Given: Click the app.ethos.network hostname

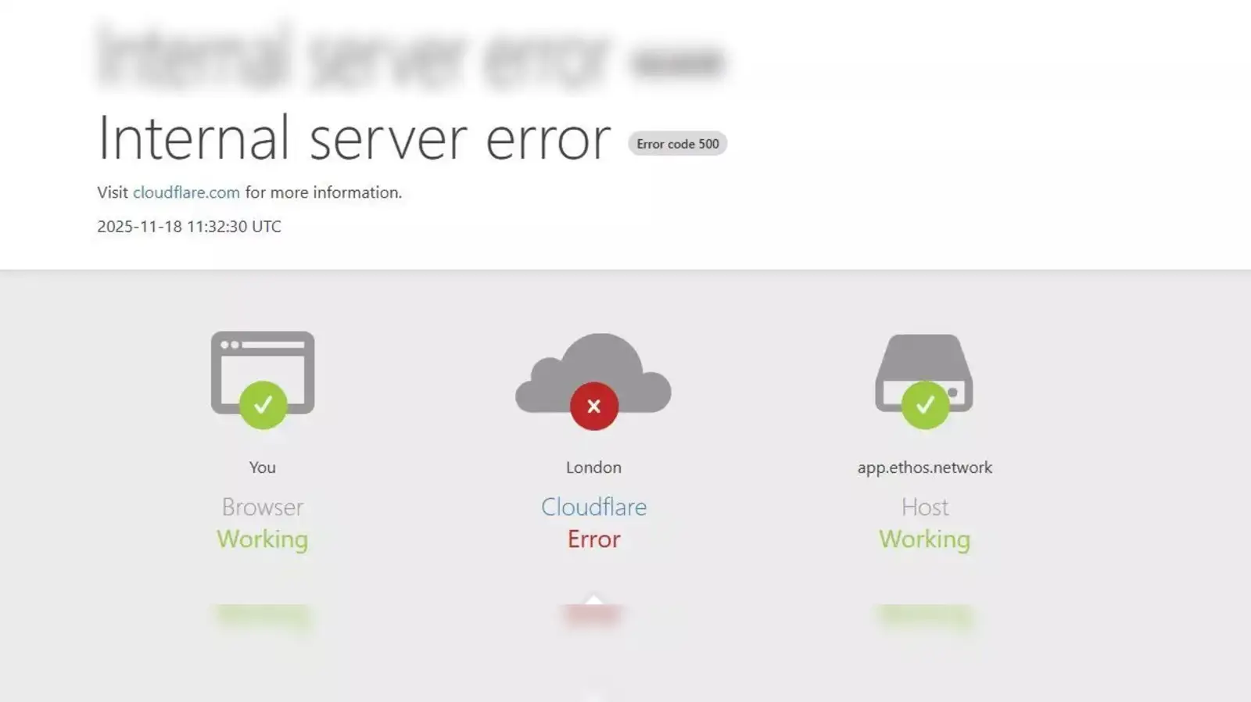Looking at the screenshot, I should click(x=925, y=467).
